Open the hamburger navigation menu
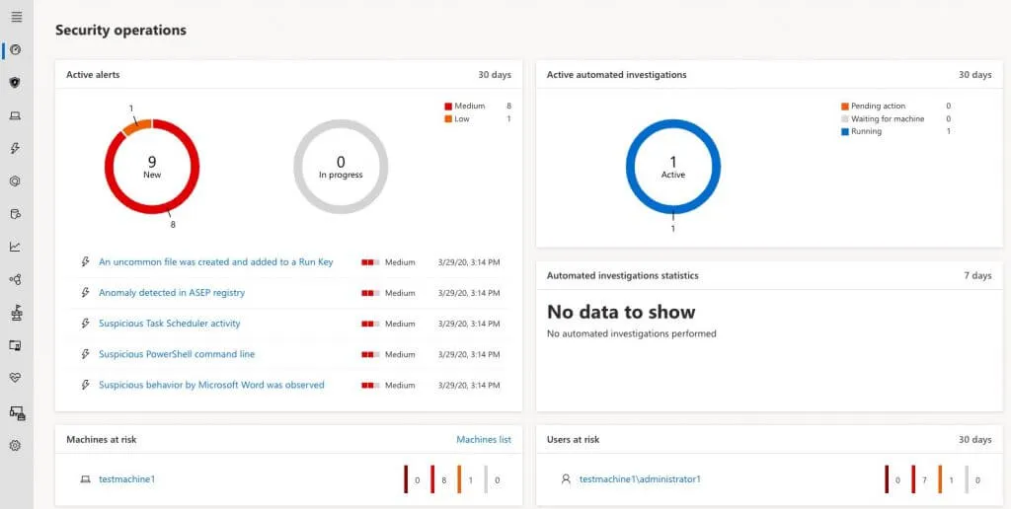The width and height of the screenshot is (1011, 509). pyautogui.click(x=16, y=17)
